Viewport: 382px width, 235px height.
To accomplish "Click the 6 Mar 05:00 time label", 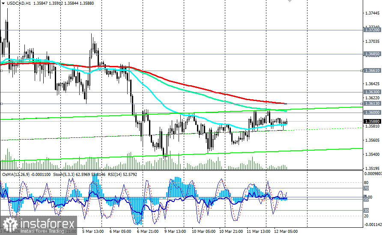I will tap(120, 231).
